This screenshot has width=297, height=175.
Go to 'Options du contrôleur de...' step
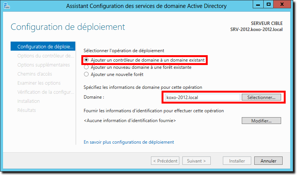click(45, 56)
